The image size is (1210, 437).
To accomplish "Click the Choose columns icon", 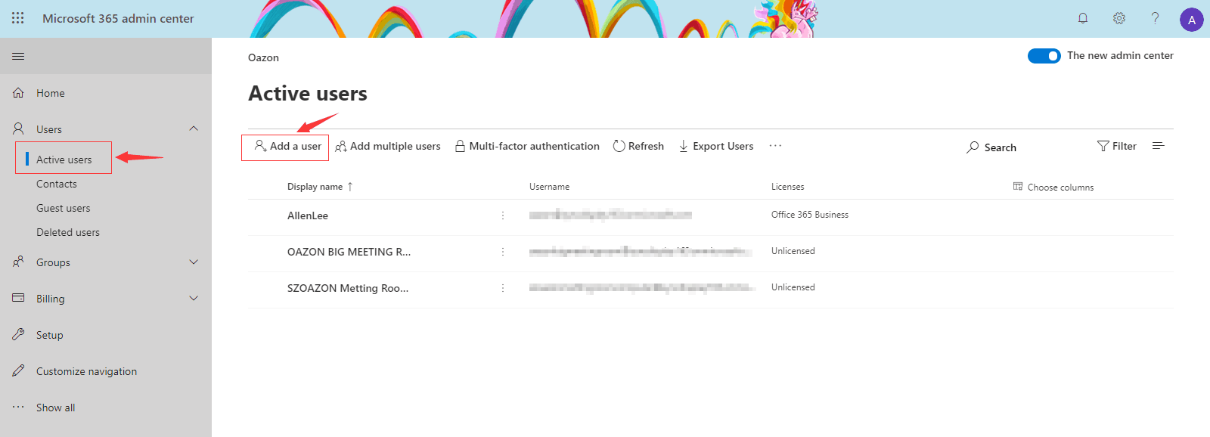I will (1018, 187).
